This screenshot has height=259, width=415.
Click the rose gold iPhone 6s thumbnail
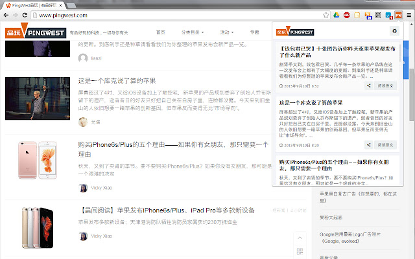click(x=38, y=160)
